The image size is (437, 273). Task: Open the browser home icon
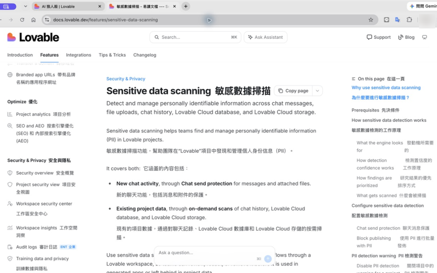[33, 20]
